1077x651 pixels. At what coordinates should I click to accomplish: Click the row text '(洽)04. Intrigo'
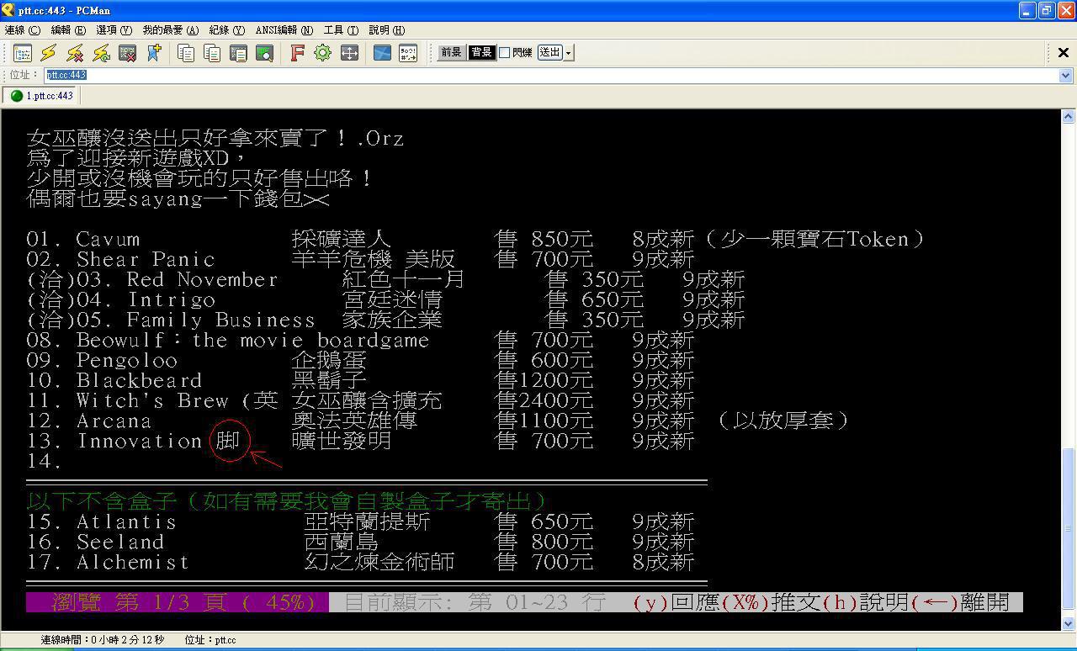[x=121, y=300]
